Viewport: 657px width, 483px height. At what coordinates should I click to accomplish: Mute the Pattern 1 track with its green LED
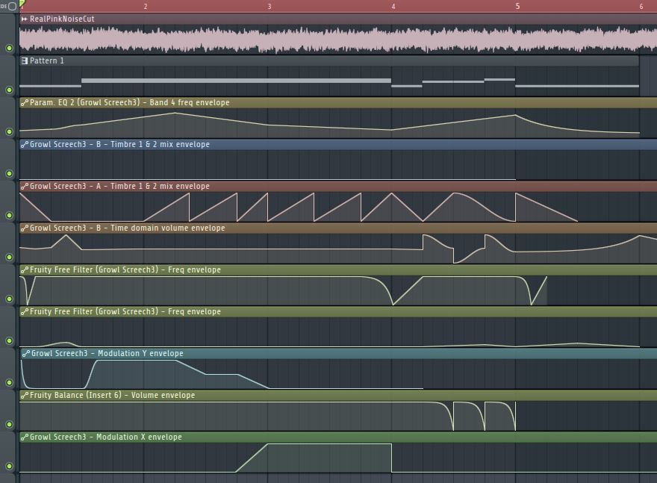[x=9, y=90]
